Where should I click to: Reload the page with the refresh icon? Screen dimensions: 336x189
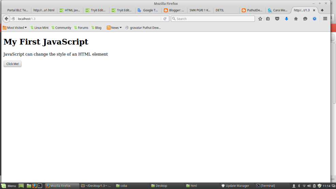[165, 19]
